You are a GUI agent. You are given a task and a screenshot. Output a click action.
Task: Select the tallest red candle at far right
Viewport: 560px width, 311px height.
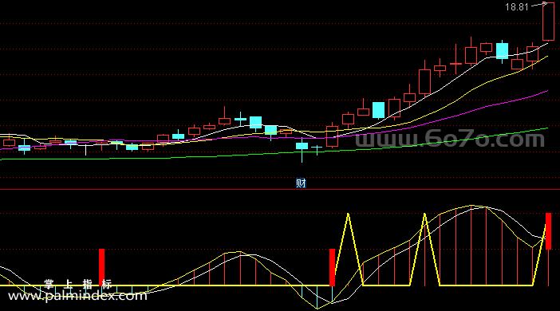(x=548, y=21)
